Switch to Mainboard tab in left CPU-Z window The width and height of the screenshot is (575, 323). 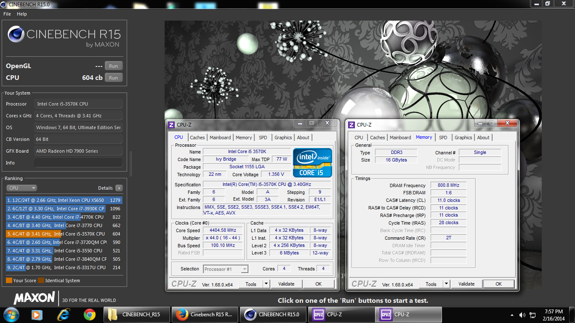click(220, 138)
